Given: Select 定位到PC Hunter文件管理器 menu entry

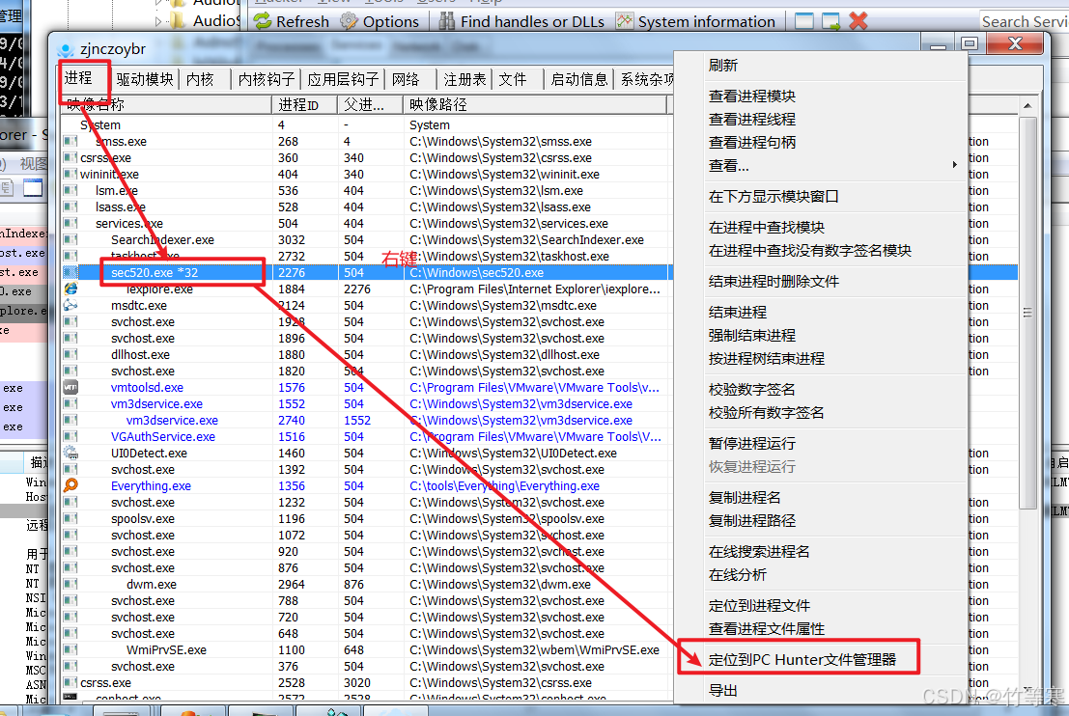Looking at the screenshot, I should (802, 660).
